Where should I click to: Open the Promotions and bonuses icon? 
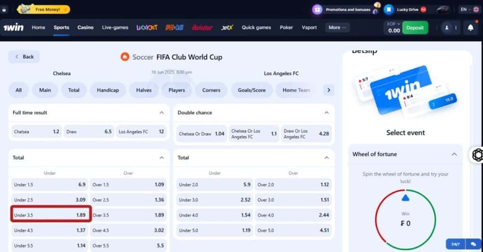[317, 9]
